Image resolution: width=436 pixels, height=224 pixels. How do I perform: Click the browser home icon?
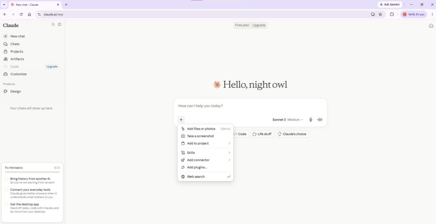point(29,14)
